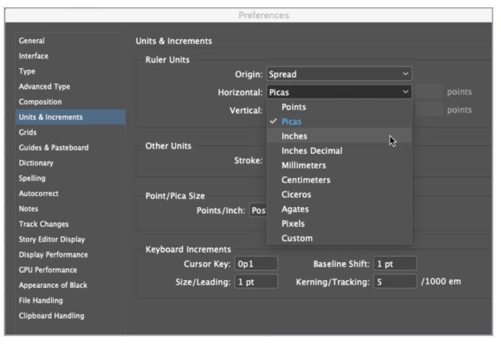This screenshot has width=501, height=346.
Task: Choose Custom unit option
Action: pos(297,238)
